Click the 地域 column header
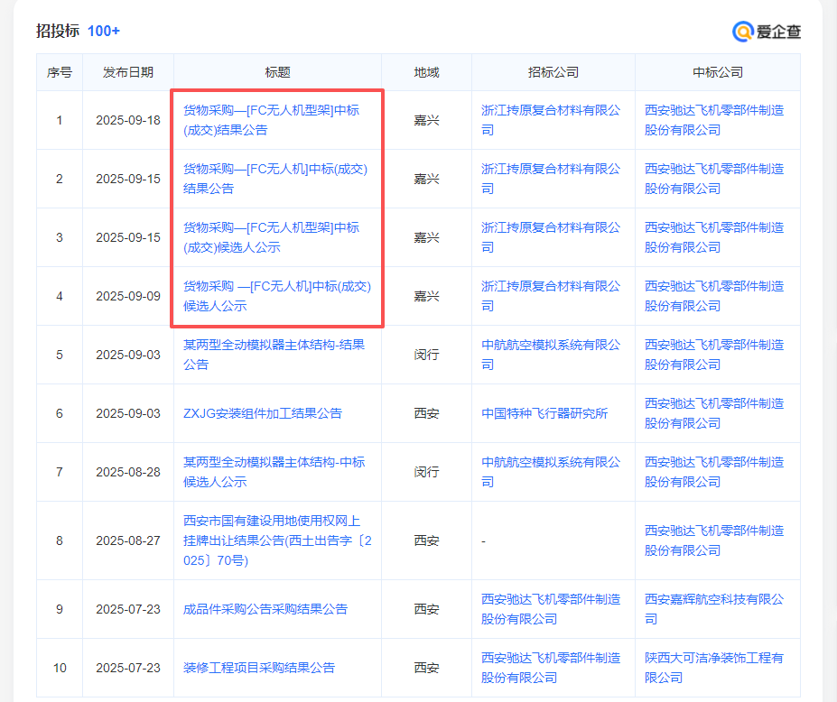The height and width of the screenshot is (702, 837). (426, 72)
